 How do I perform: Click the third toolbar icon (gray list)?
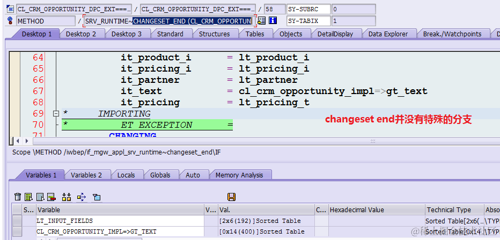pyautogui.click(x=40, y=197)
